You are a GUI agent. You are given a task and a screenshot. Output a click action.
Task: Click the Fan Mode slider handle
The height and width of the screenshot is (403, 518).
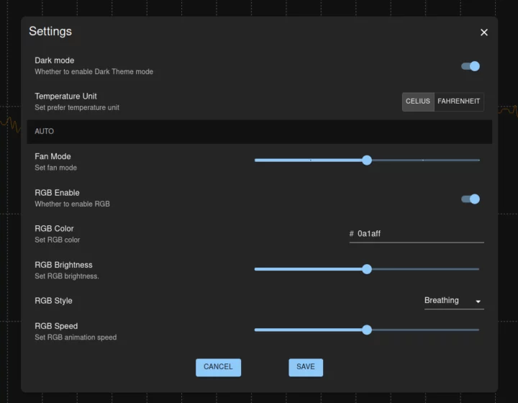(x=367, y=160)
